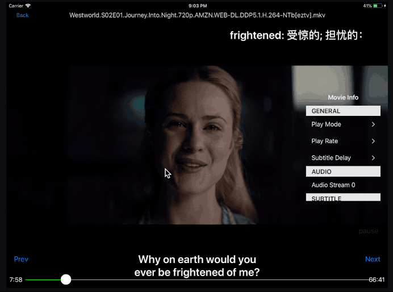Click the elapsed time 7:58
The image size is (393, 292).
tap(16, 280)
